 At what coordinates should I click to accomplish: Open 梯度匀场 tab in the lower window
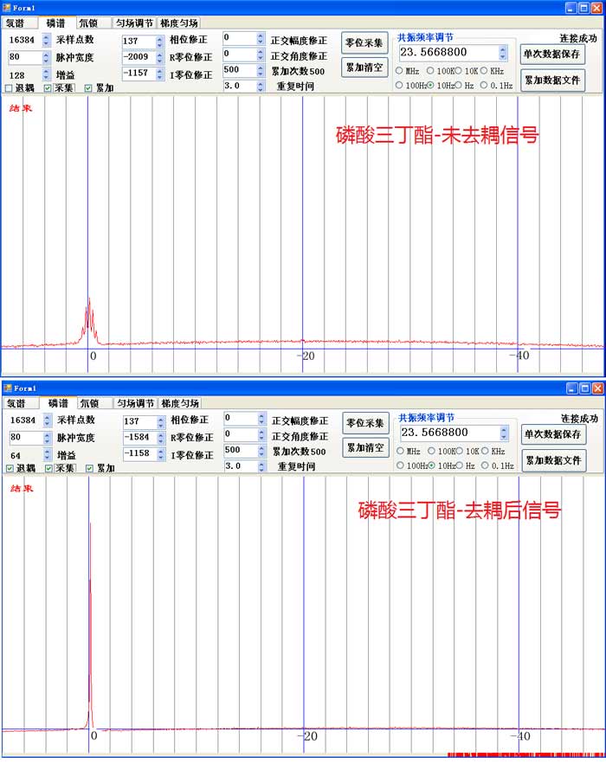click(x=180, y=403)
